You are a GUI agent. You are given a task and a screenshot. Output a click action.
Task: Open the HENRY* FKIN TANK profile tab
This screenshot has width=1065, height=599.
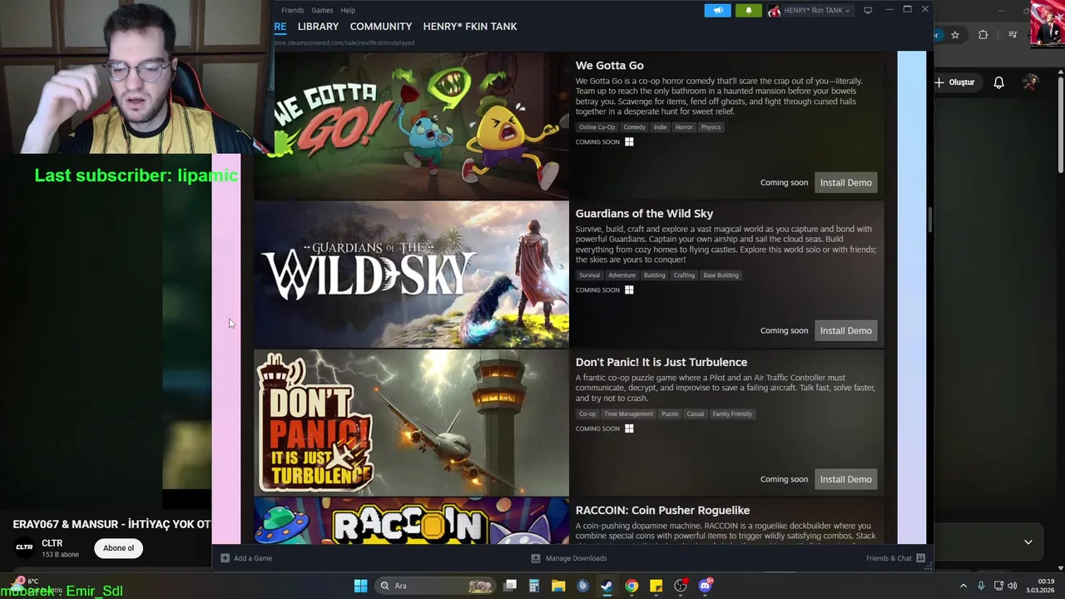pyautogui.click(x=470, y=27)
